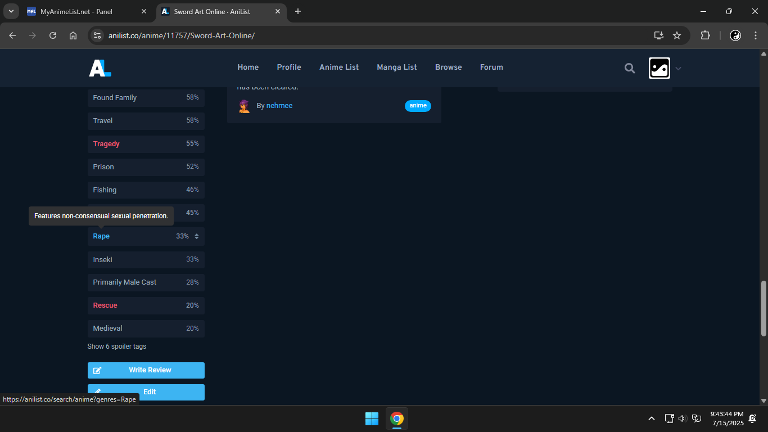This screenshot has width=768, height=432.
Task: Click the user avatar in the header
Action: 659,68
